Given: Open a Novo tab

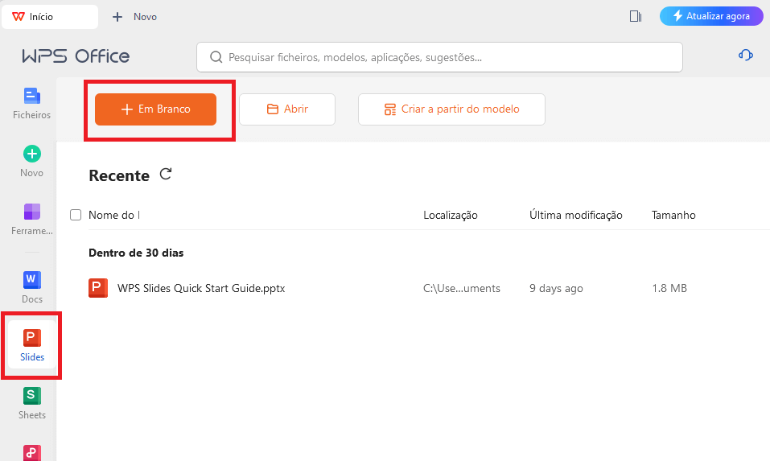Looking at the screenshot, I should [x=134, y=16].
